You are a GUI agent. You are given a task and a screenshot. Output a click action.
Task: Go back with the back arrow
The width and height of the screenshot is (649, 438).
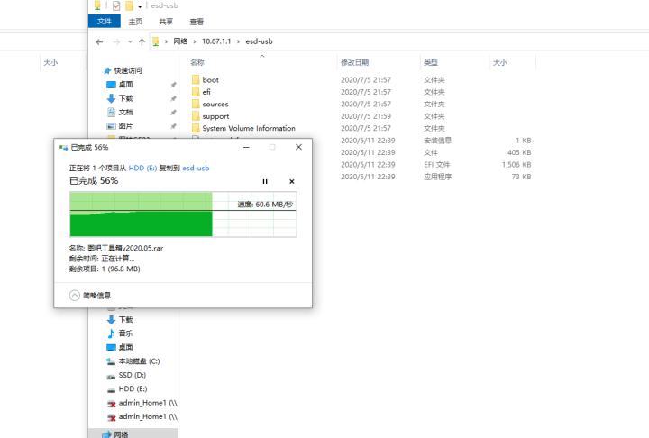coord(99,41)
